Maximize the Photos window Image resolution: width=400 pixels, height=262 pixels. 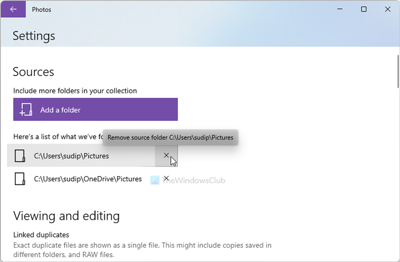click(x=363, y=9)
